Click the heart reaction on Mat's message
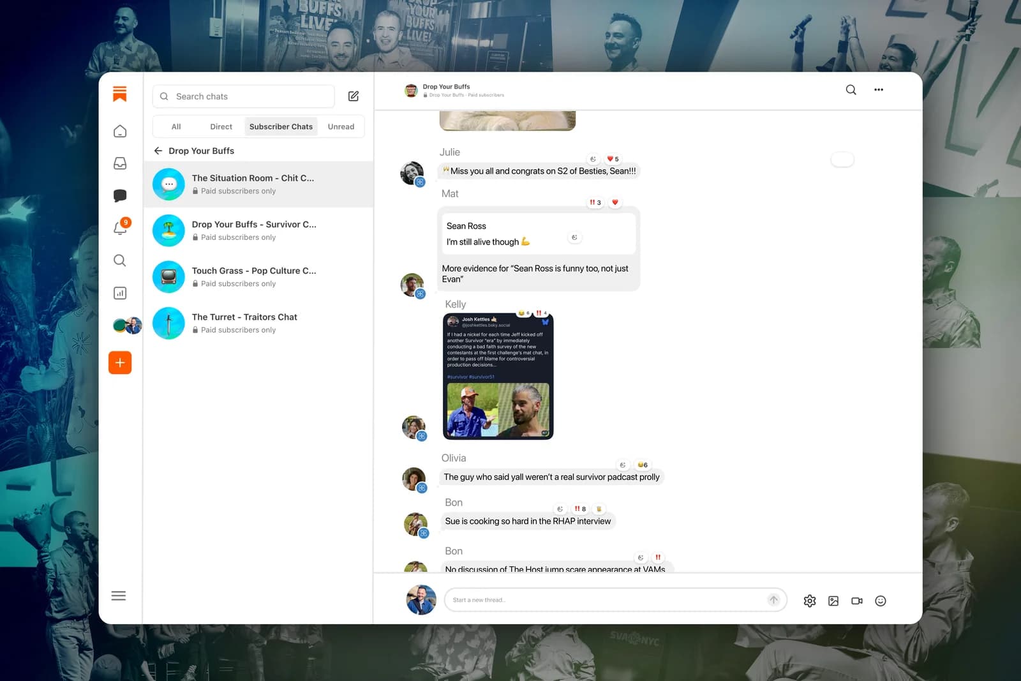 [x=615, y=202]
